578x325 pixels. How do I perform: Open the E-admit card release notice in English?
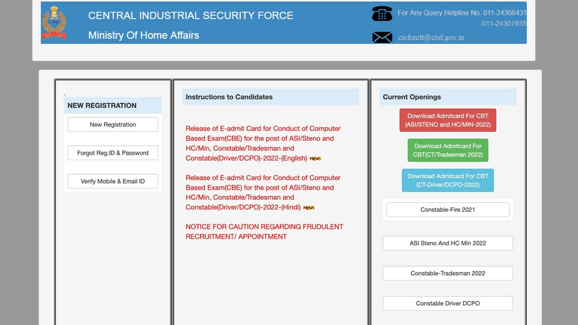click(263, 143)
